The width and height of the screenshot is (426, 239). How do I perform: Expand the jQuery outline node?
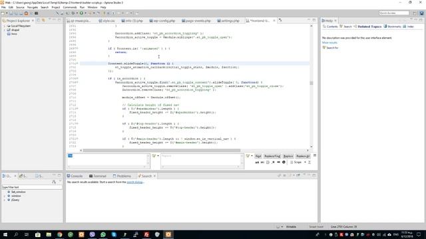[5, 200]
